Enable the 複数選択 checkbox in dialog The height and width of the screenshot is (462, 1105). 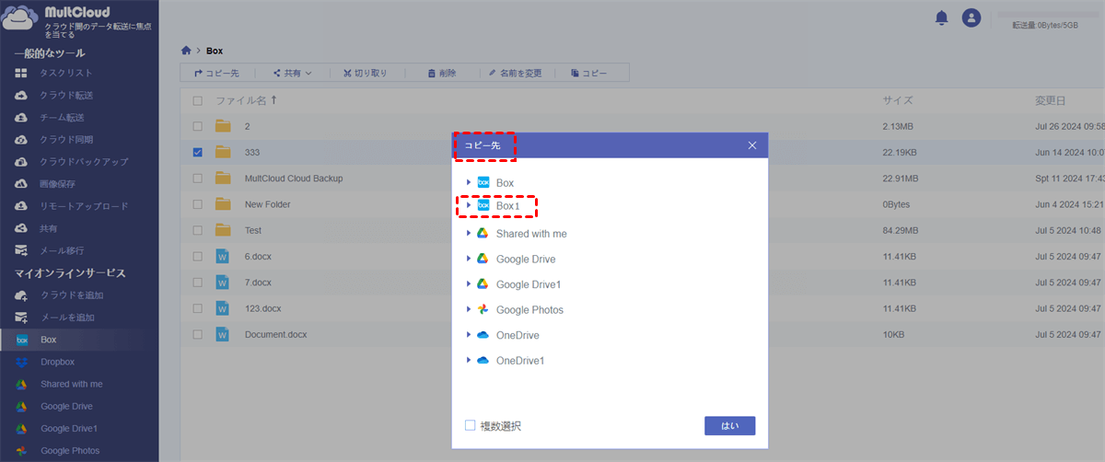470,425
